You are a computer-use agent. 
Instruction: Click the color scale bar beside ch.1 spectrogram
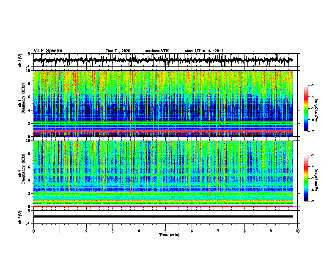pos(306,108)
